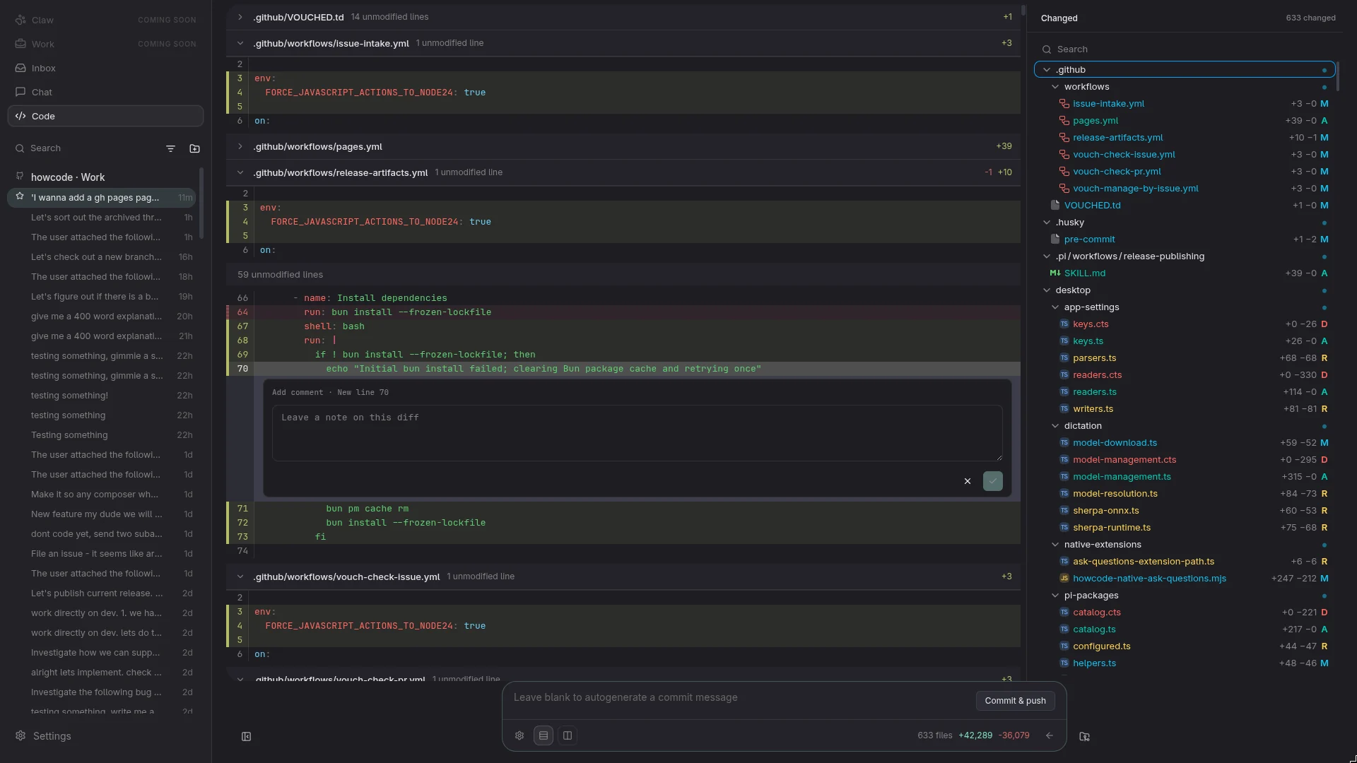Expand the 59 unmodified lines row
Screen dimensions: 1357x763
623,275
